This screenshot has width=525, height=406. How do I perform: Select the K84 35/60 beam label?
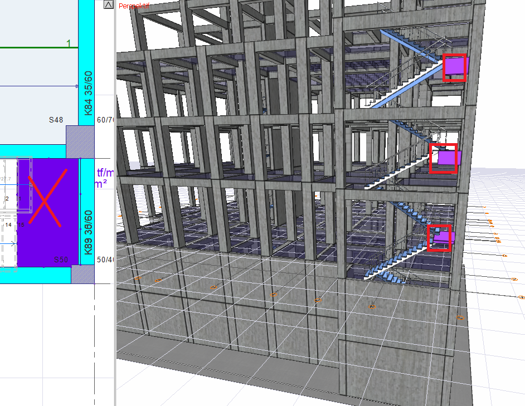pos(87,92)
